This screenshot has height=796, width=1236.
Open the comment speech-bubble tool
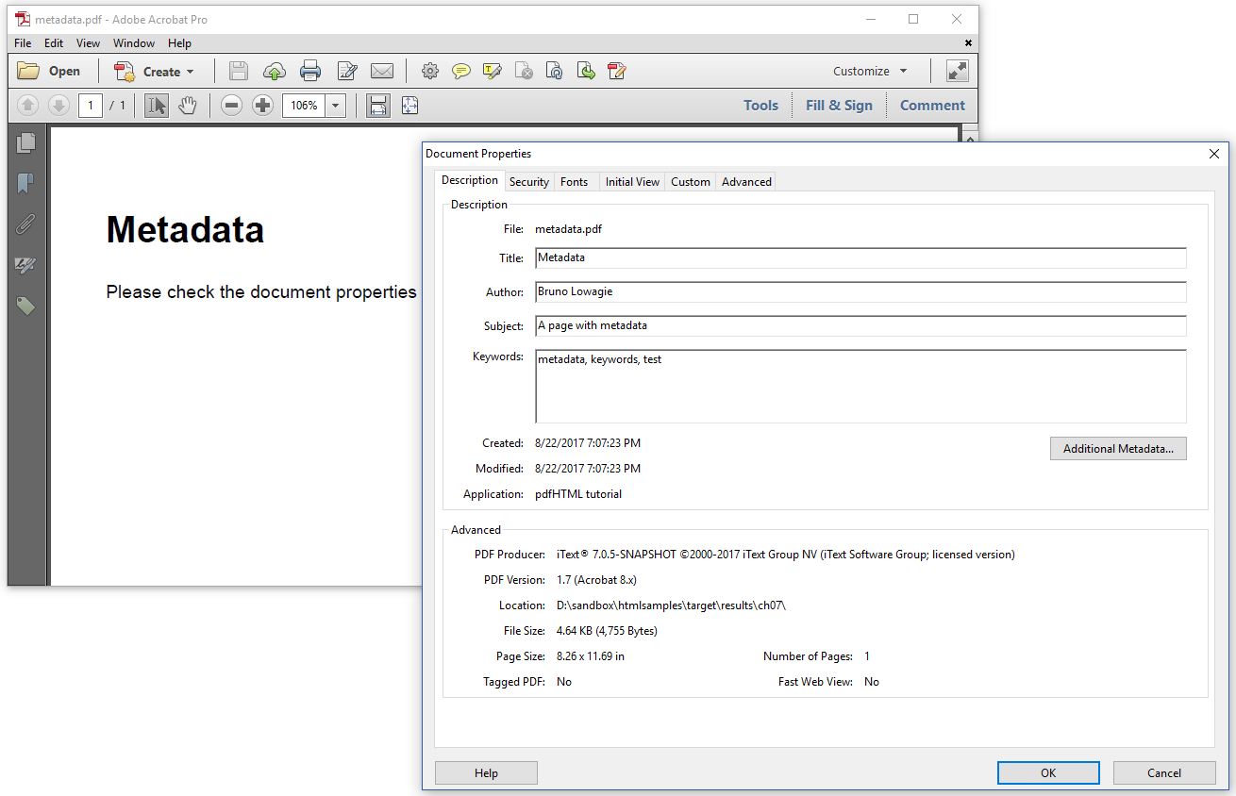(460, 71)
